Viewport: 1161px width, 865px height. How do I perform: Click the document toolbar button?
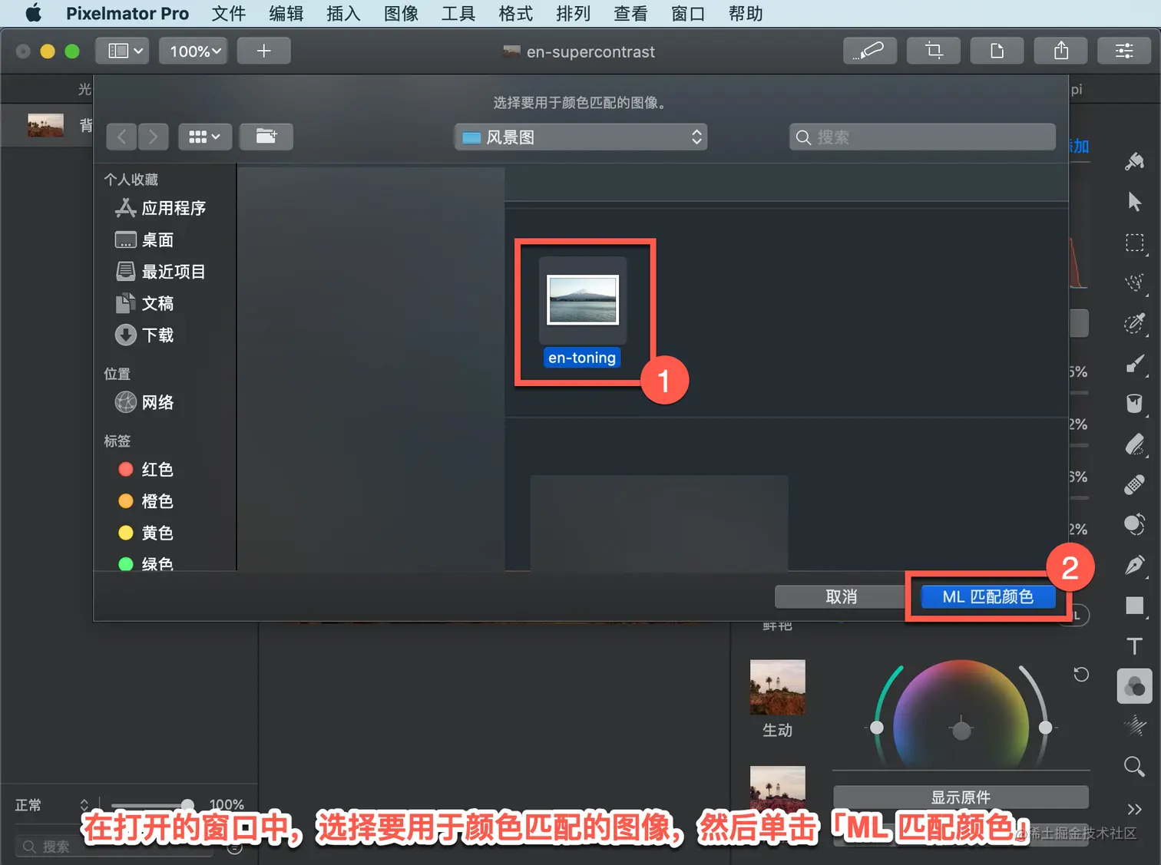point(997,51)
